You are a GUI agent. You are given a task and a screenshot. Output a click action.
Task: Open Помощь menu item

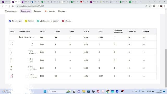[62, 11]
